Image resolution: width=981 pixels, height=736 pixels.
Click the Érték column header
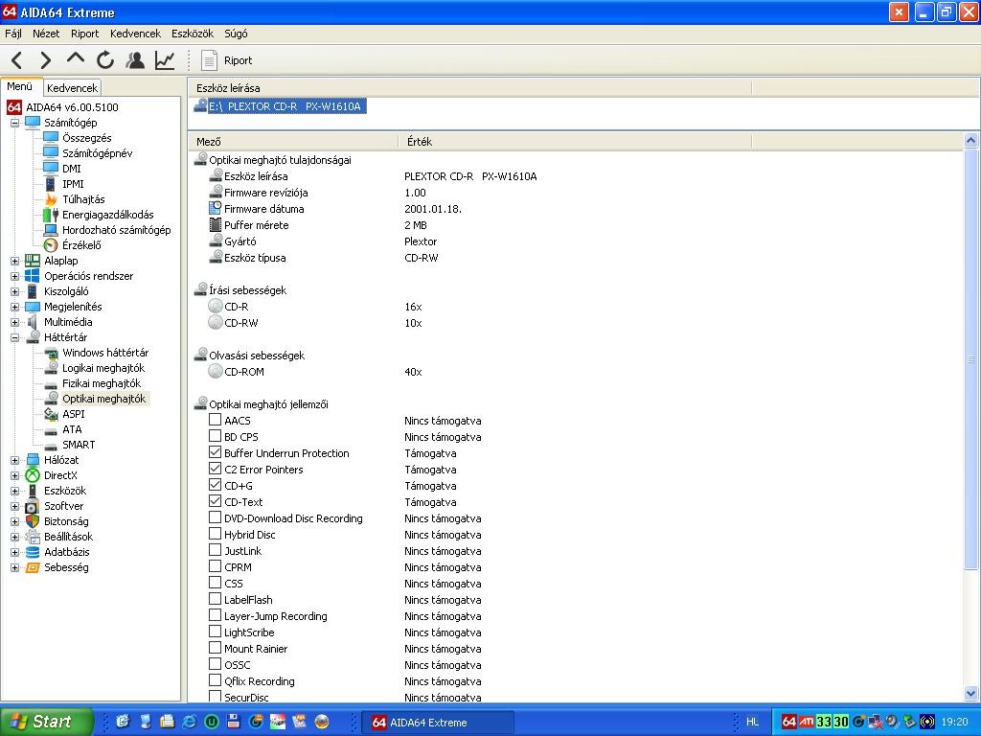575,142
